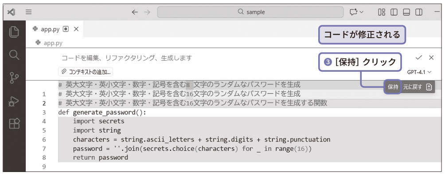445x176 pixels.
Task: Go forward with the right arrow
Action: (x=147, y=12)
